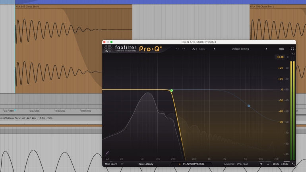Open the piano keyboard display icon
This screenshot has width=306, height=172.
coord(107,159)
